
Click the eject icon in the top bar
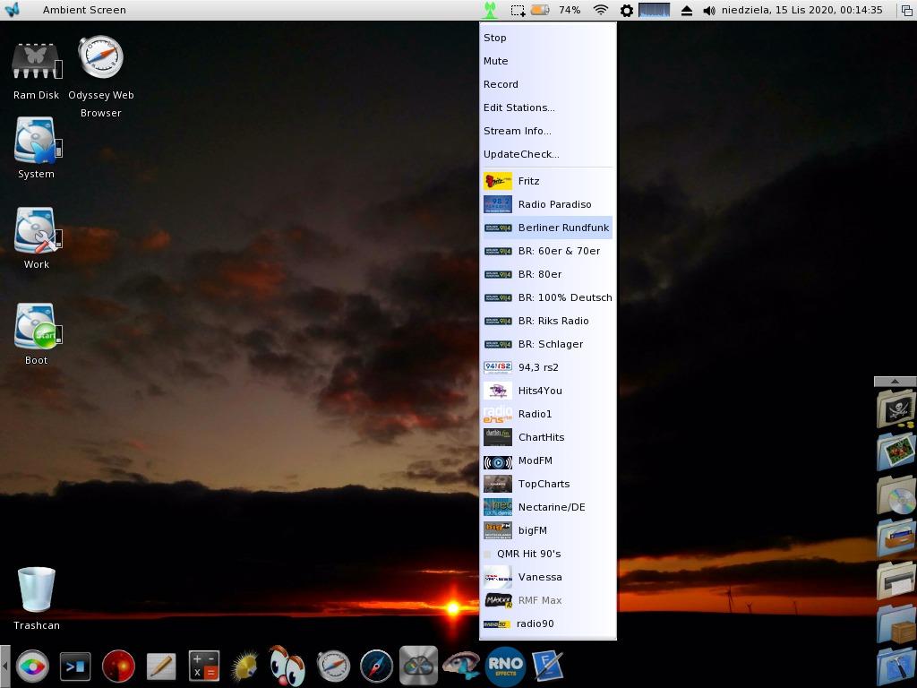687,11
